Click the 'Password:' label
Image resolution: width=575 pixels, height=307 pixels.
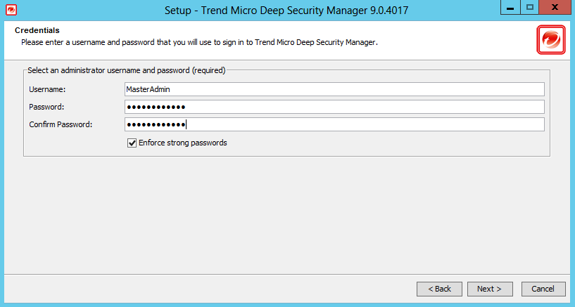pyautogui.click(x=46, y=107)
